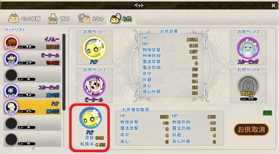Click the pet list vertical scrollbar

(x=64, y=72)
